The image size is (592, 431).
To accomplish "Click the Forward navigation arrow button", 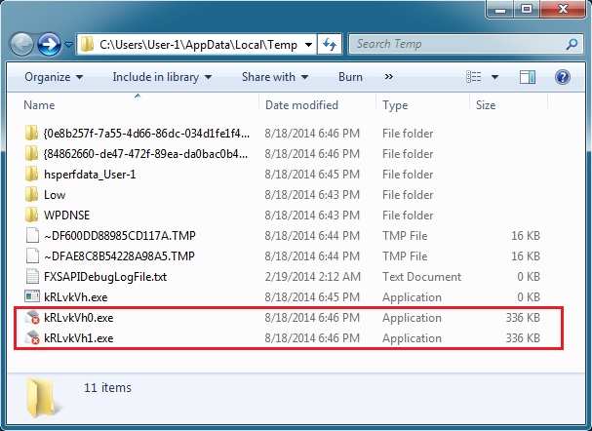I will [x=49, y=45].
